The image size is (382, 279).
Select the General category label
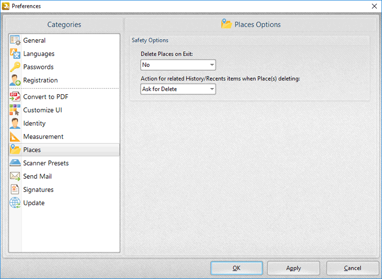34,40
